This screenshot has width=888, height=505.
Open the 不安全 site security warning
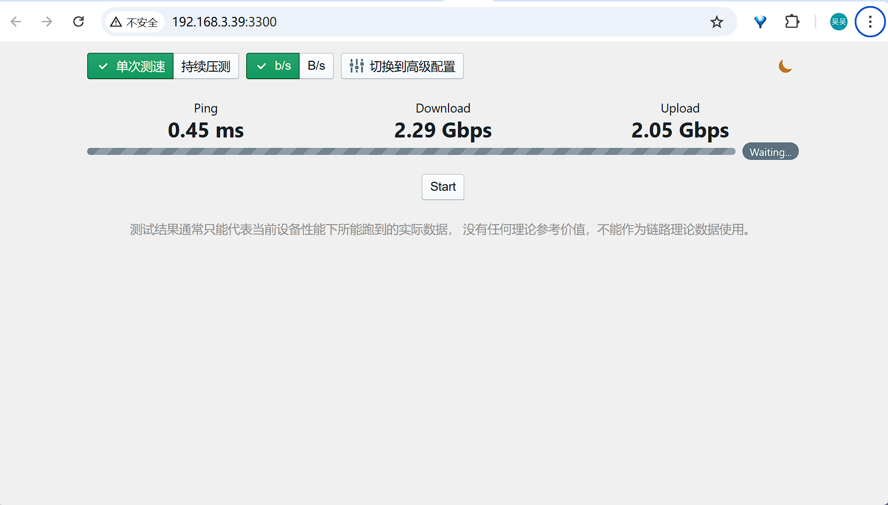pyautogui.click(x=135, y=22)
